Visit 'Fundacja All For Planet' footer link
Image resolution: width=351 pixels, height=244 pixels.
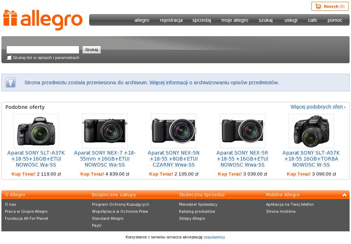(x=26, y=218)
